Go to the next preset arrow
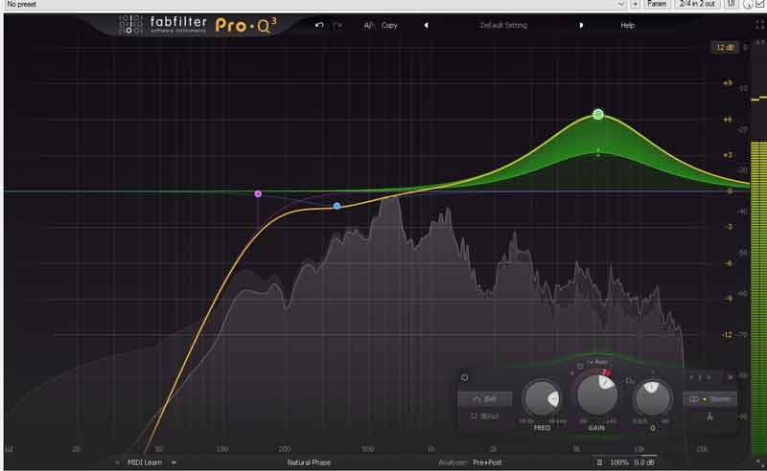 coord(581,26)
